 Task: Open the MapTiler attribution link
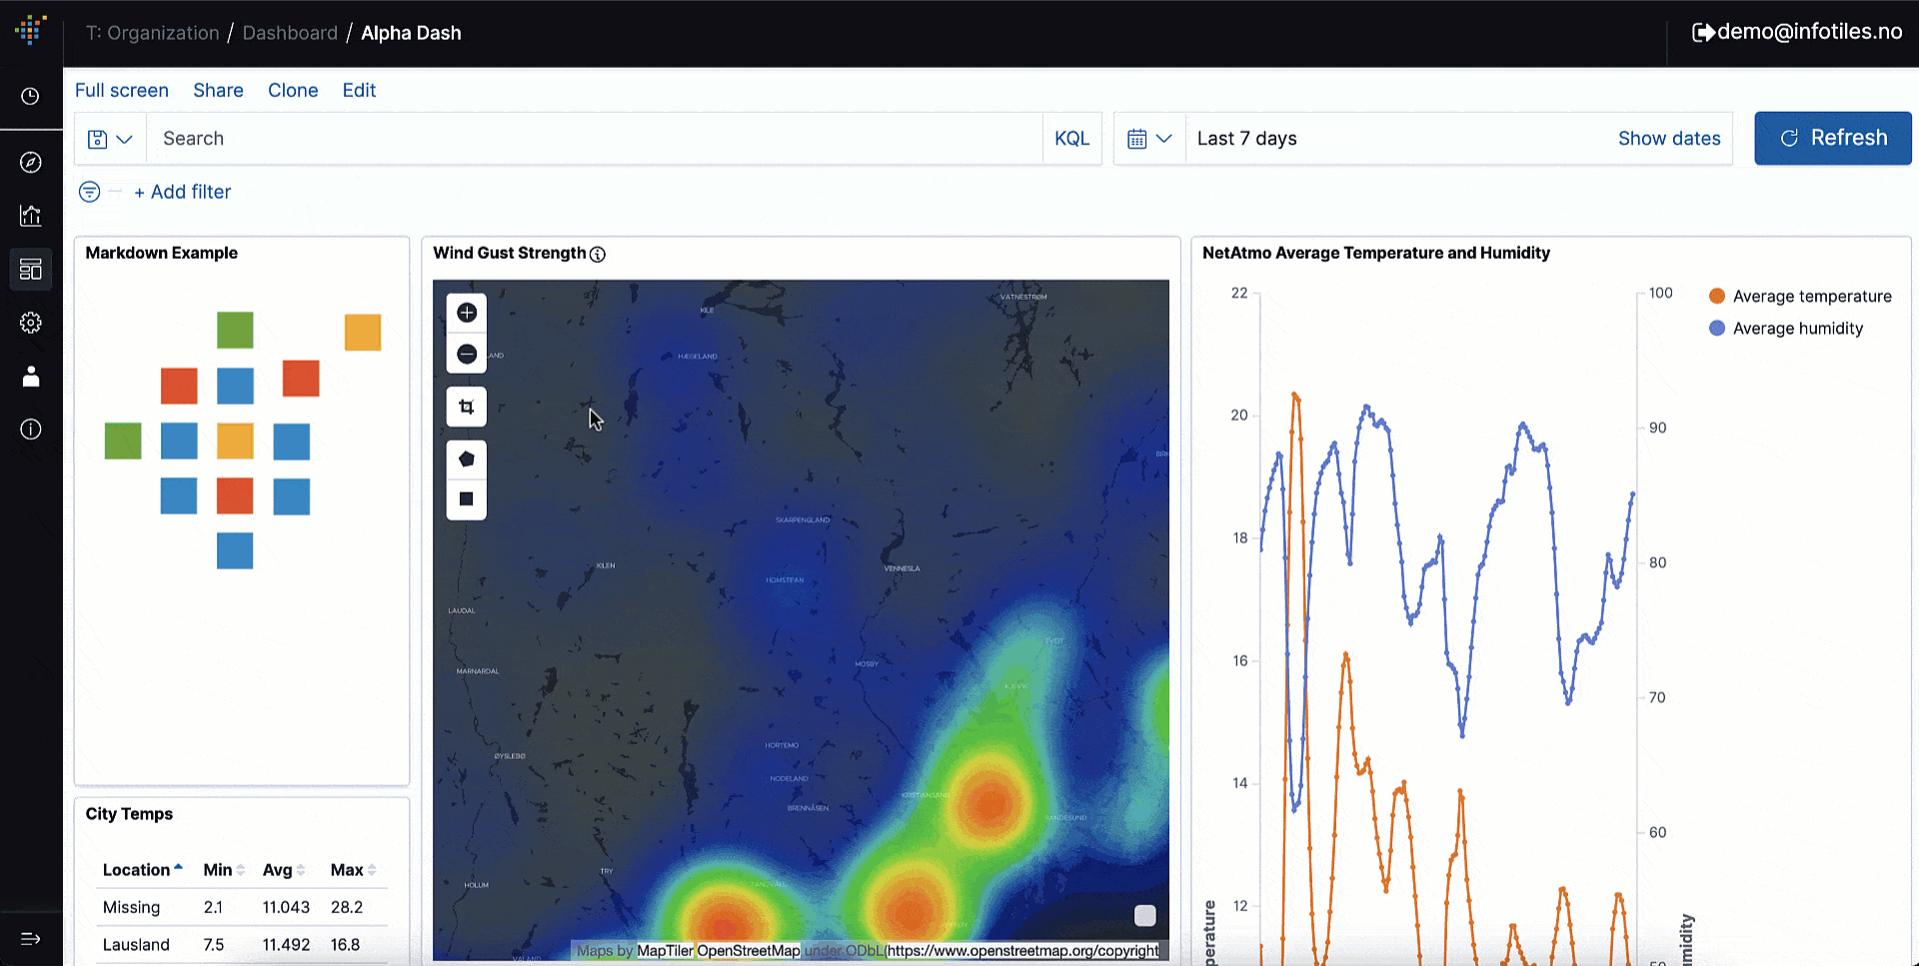point(665,951)
